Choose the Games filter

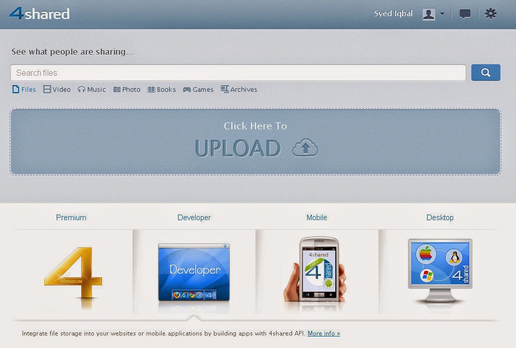[x=198, y=90]
